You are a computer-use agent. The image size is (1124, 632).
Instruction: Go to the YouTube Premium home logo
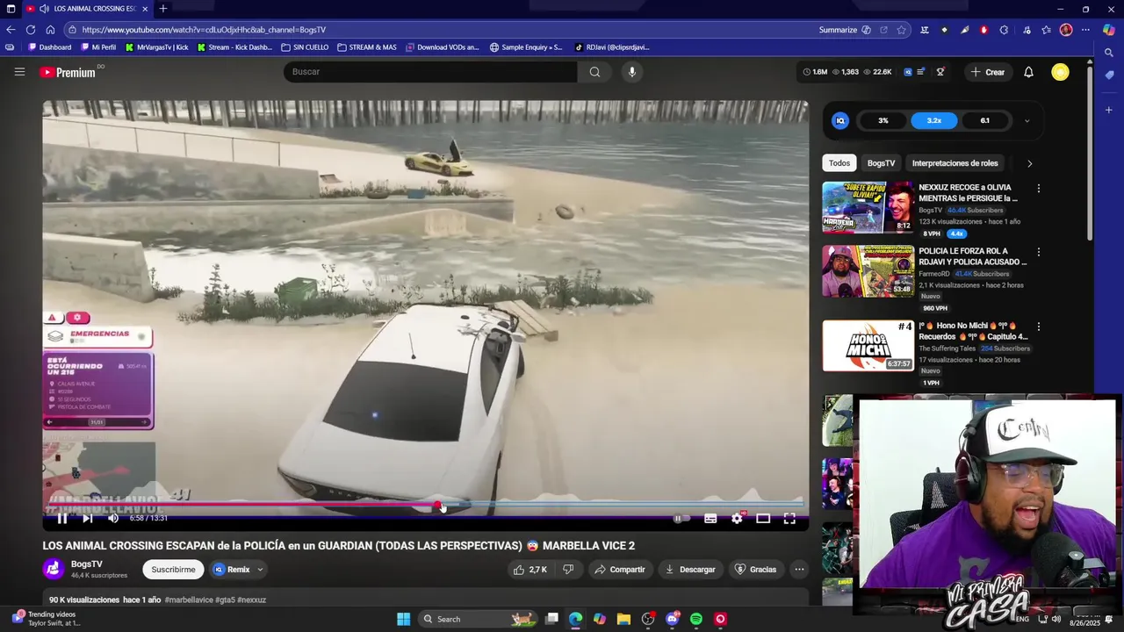[x=68, y=72]
